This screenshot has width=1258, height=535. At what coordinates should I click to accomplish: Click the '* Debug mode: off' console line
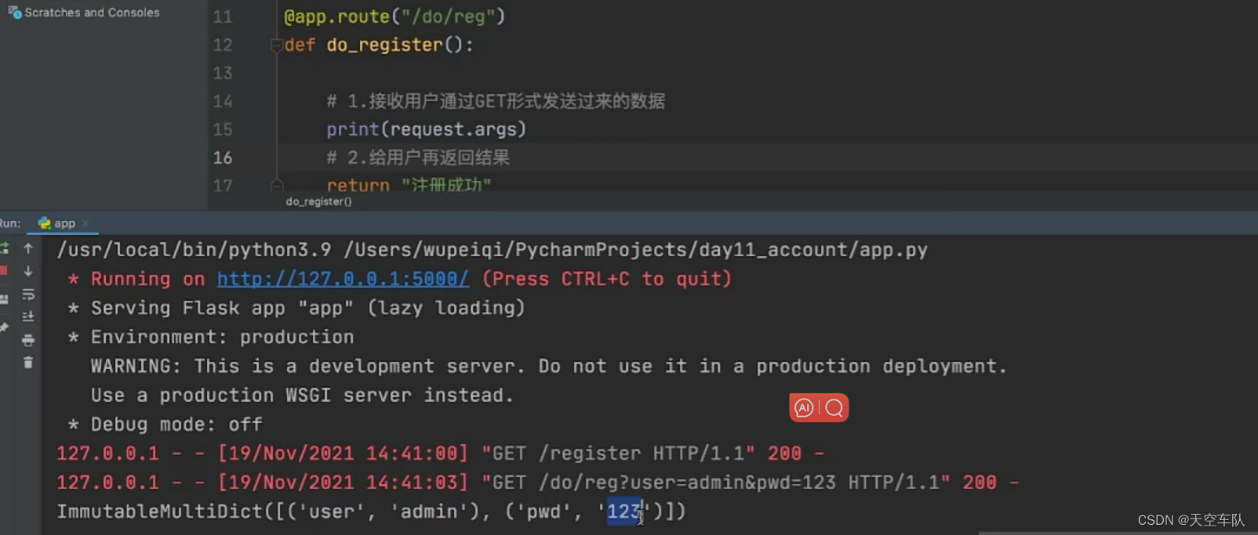(x=165, y=425)
